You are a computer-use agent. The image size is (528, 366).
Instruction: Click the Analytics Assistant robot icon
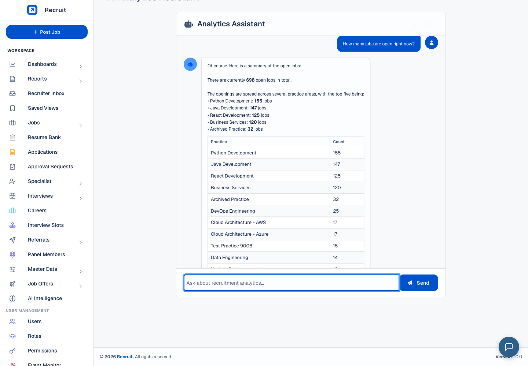click(x=188, y=24)
